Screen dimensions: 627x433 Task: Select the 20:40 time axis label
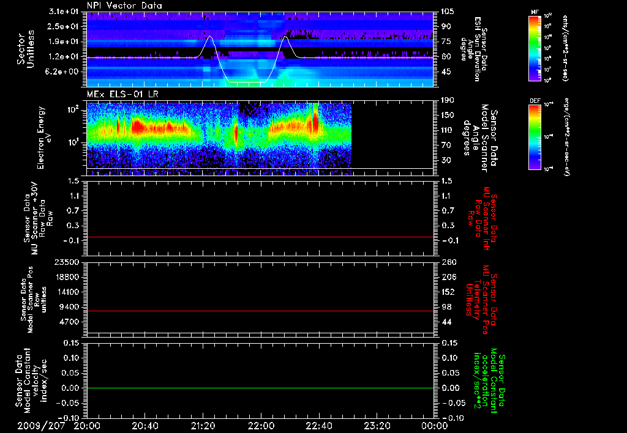click(x=145, y=425)
